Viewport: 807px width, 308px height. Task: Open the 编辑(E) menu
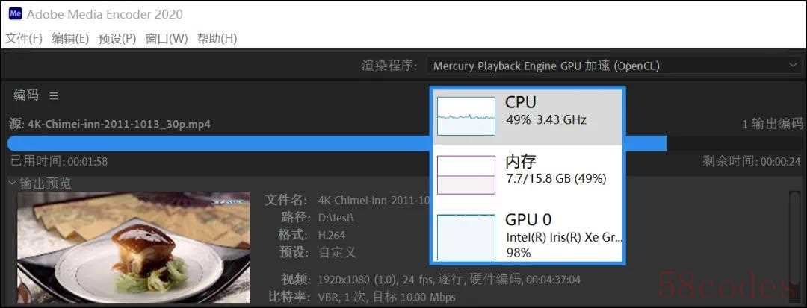[70, 38]
